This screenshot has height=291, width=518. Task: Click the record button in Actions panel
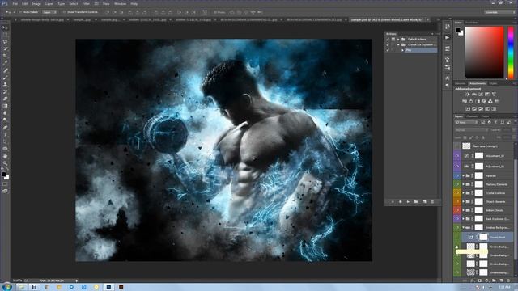point(400,201)
